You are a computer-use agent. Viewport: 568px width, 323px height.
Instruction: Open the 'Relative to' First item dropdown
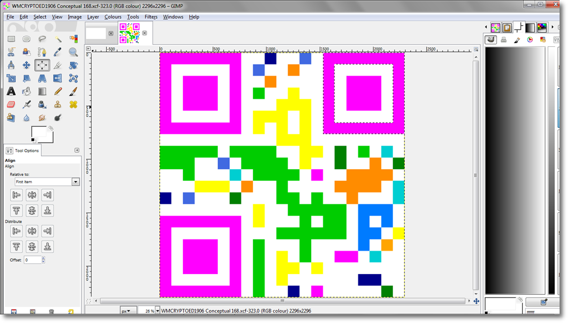(x=47, y=182)
